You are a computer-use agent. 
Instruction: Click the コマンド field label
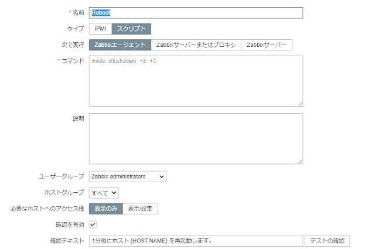pyautogui.click(x=73, y=61)
